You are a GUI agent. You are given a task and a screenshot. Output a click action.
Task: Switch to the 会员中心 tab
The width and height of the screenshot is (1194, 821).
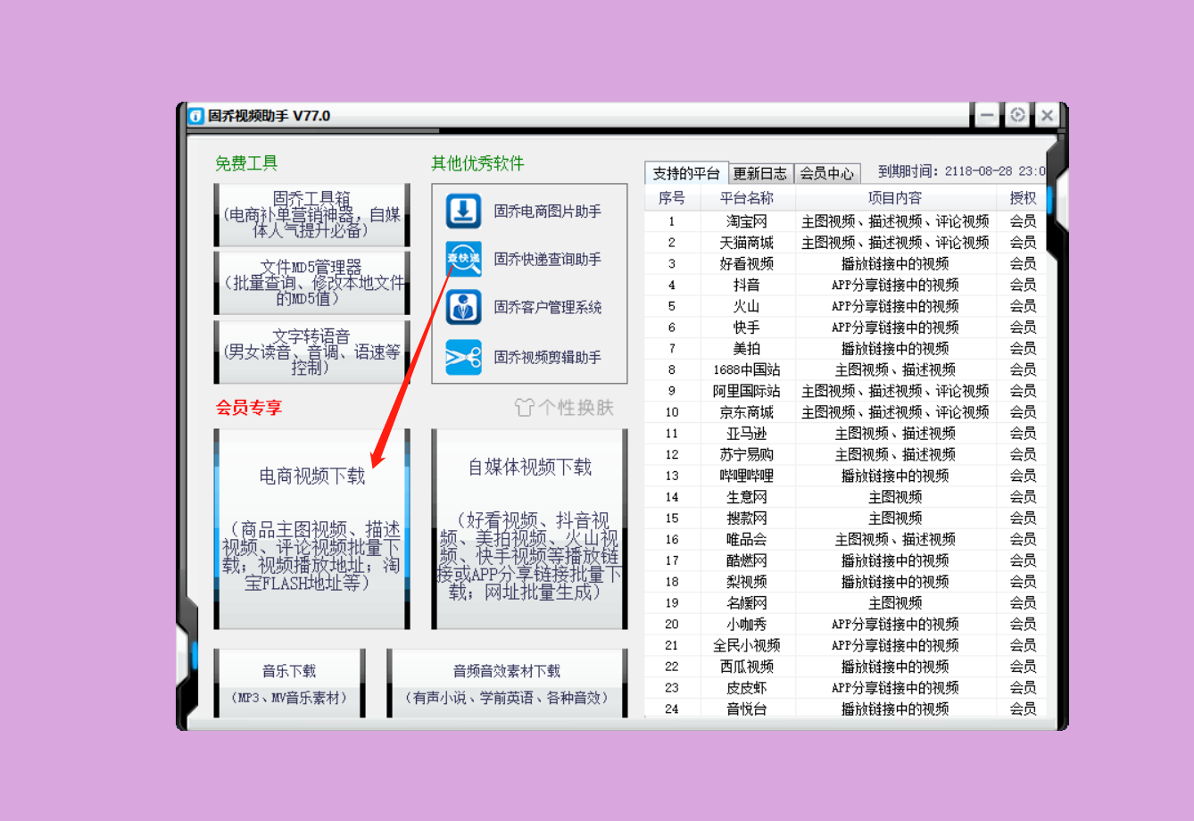[826, 173]
